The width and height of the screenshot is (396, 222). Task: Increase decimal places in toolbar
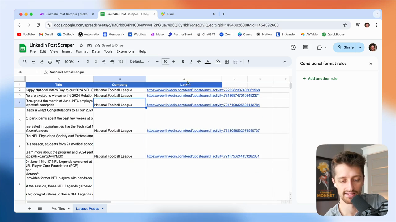112,62
